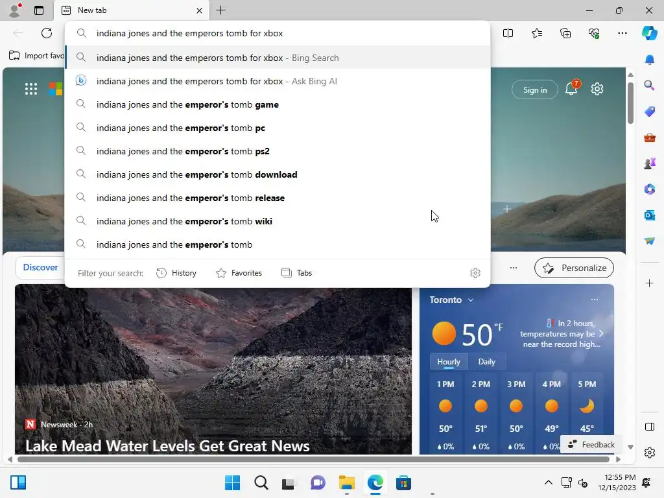Open File Explorer from taskbar

[x=346, y=482]
